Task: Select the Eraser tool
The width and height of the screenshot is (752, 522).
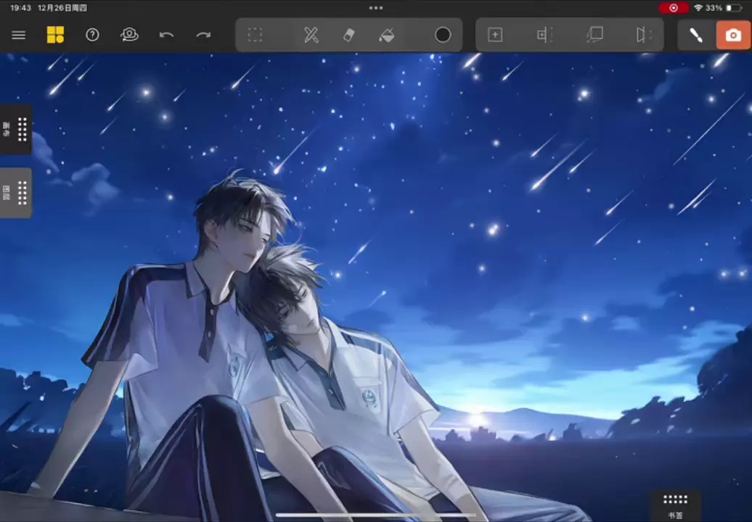Action: click(348, 35)
